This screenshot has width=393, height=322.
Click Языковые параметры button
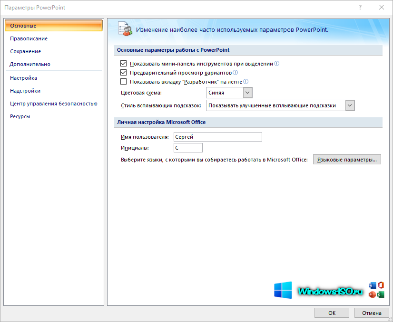tap(347, 160)
